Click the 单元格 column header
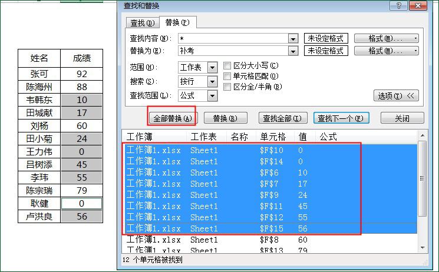The height and width of the screenshot is (272, 439). tap(275, 137)
